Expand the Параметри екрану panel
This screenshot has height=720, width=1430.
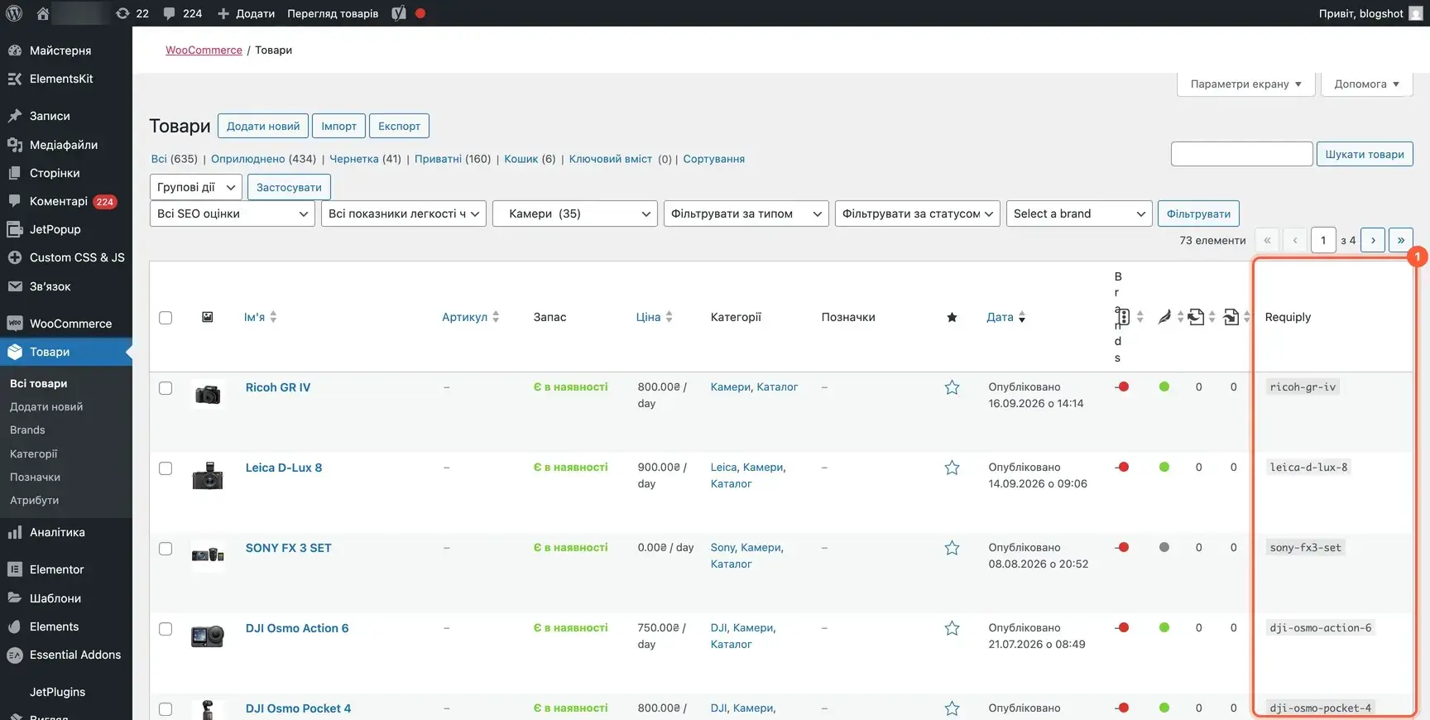1245,84
